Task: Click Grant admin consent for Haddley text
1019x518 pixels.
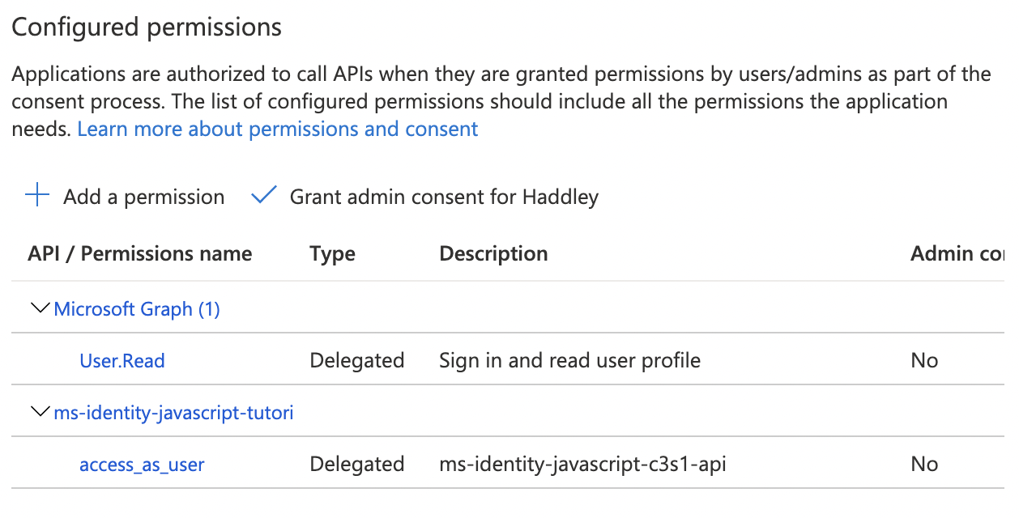Action: (444, 197)
